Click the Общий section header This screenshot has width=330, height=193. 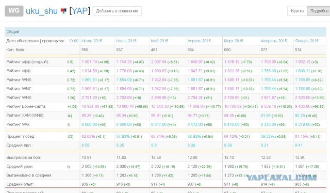[x=166, y=32]
